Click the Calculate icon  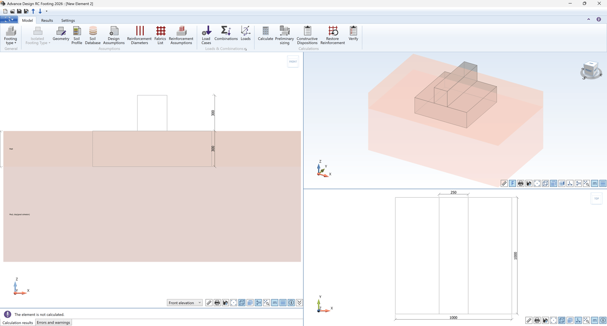[265, 34]
